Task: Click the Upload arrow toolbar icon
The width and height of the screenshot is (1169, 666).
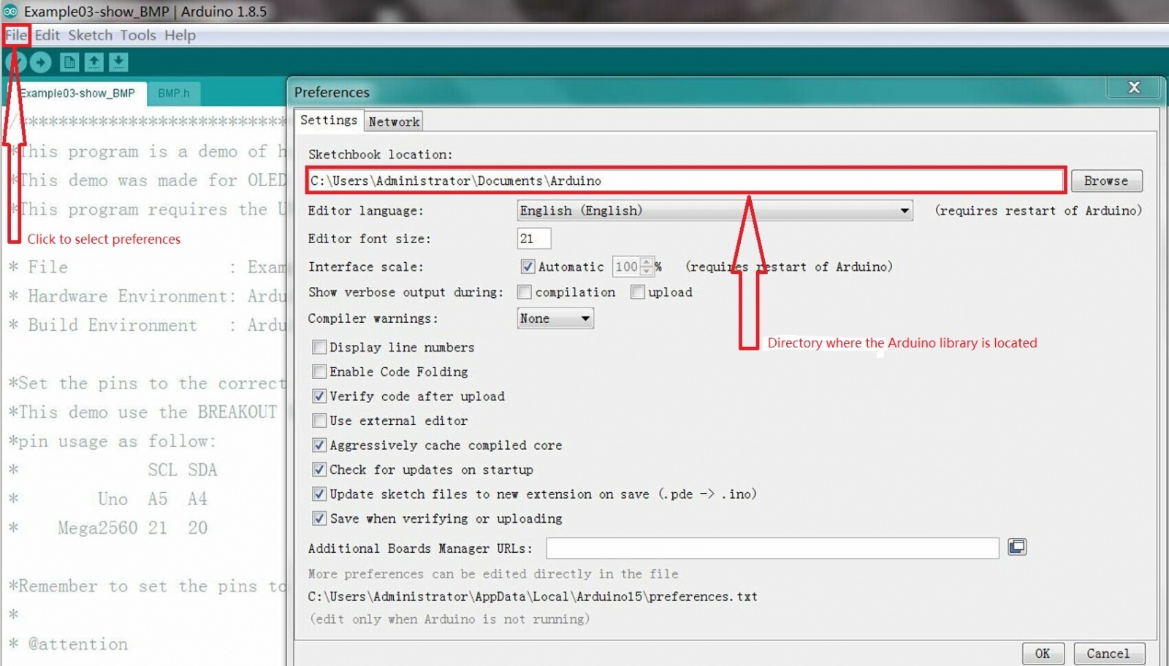Action: (41, 63)
